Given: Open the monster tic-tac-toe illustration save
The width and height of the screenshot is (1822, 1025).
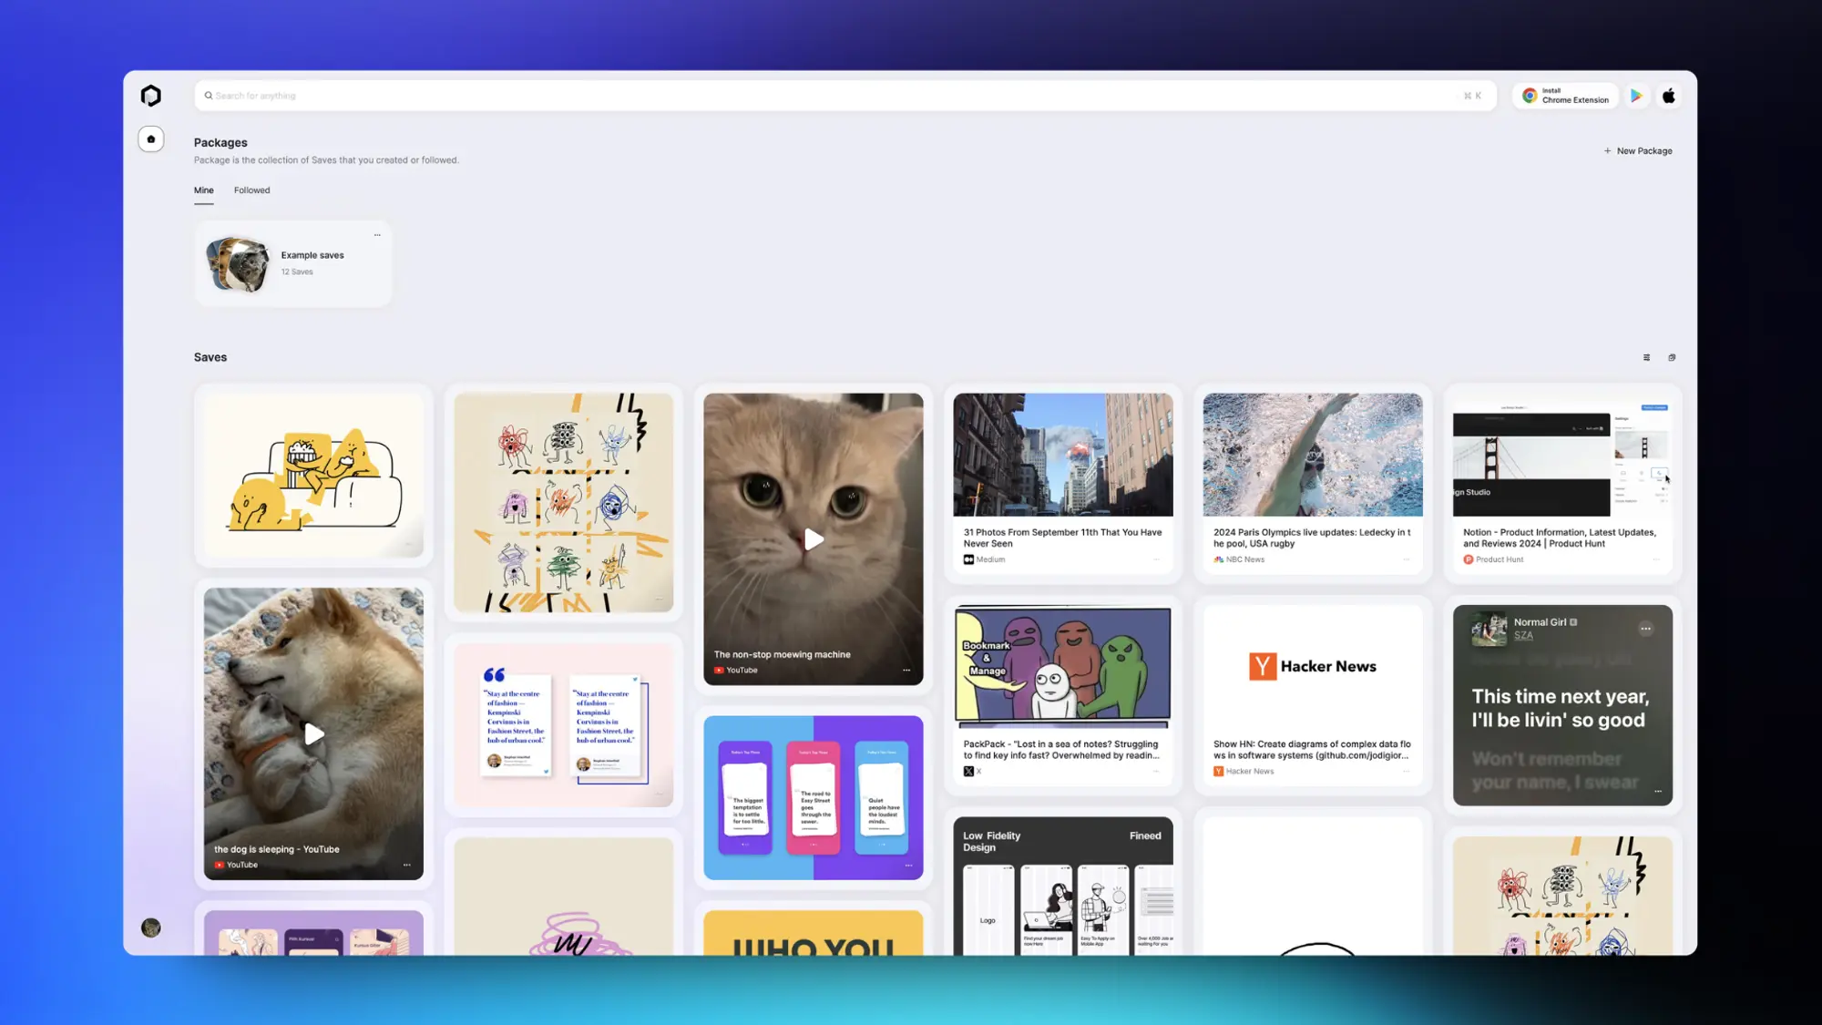Looking at the screenshot, I should point(563,502).
